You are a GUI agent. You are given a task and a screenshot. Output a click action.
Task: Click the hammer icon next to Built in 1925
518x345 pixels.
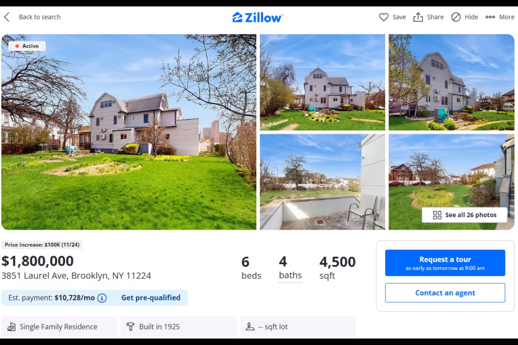point(131,327)
